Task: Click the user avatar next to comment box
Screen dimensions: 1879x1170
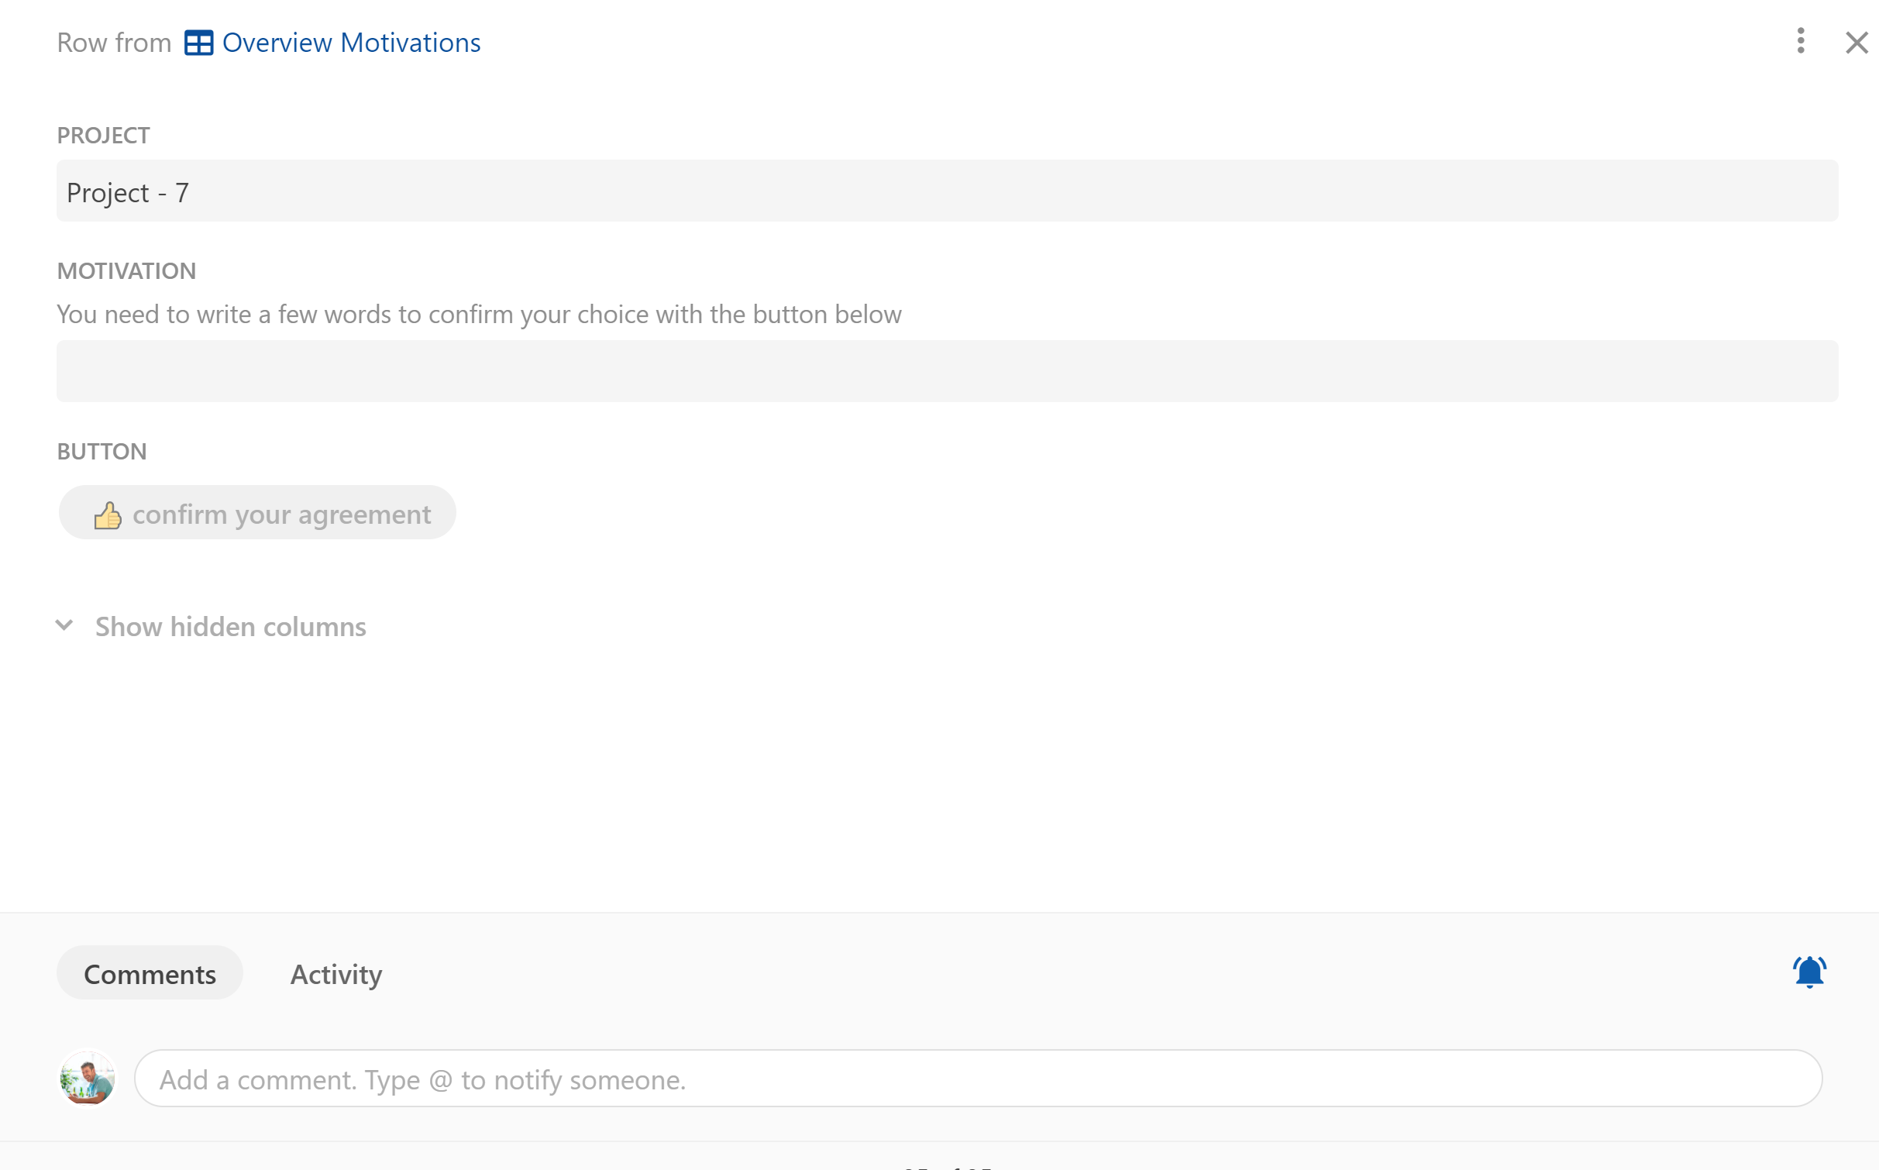Action: pos(88,1079)
